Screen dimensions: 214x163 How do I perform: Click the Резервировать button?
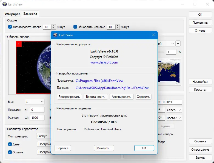pos(69,97)
